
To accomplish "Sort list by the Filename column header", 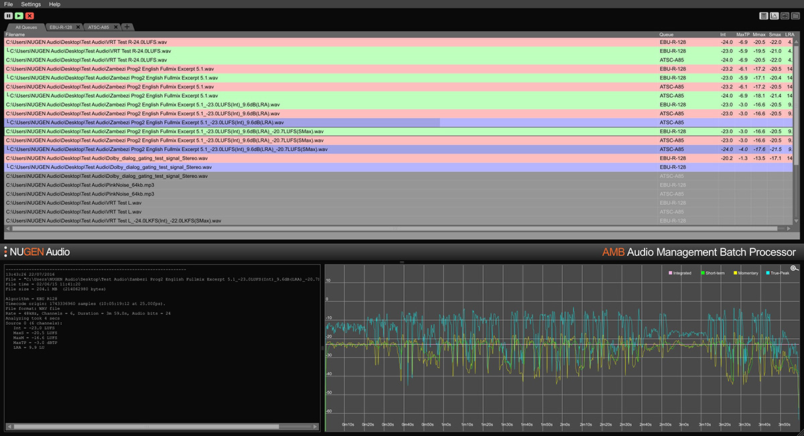I will click(14, 33).
